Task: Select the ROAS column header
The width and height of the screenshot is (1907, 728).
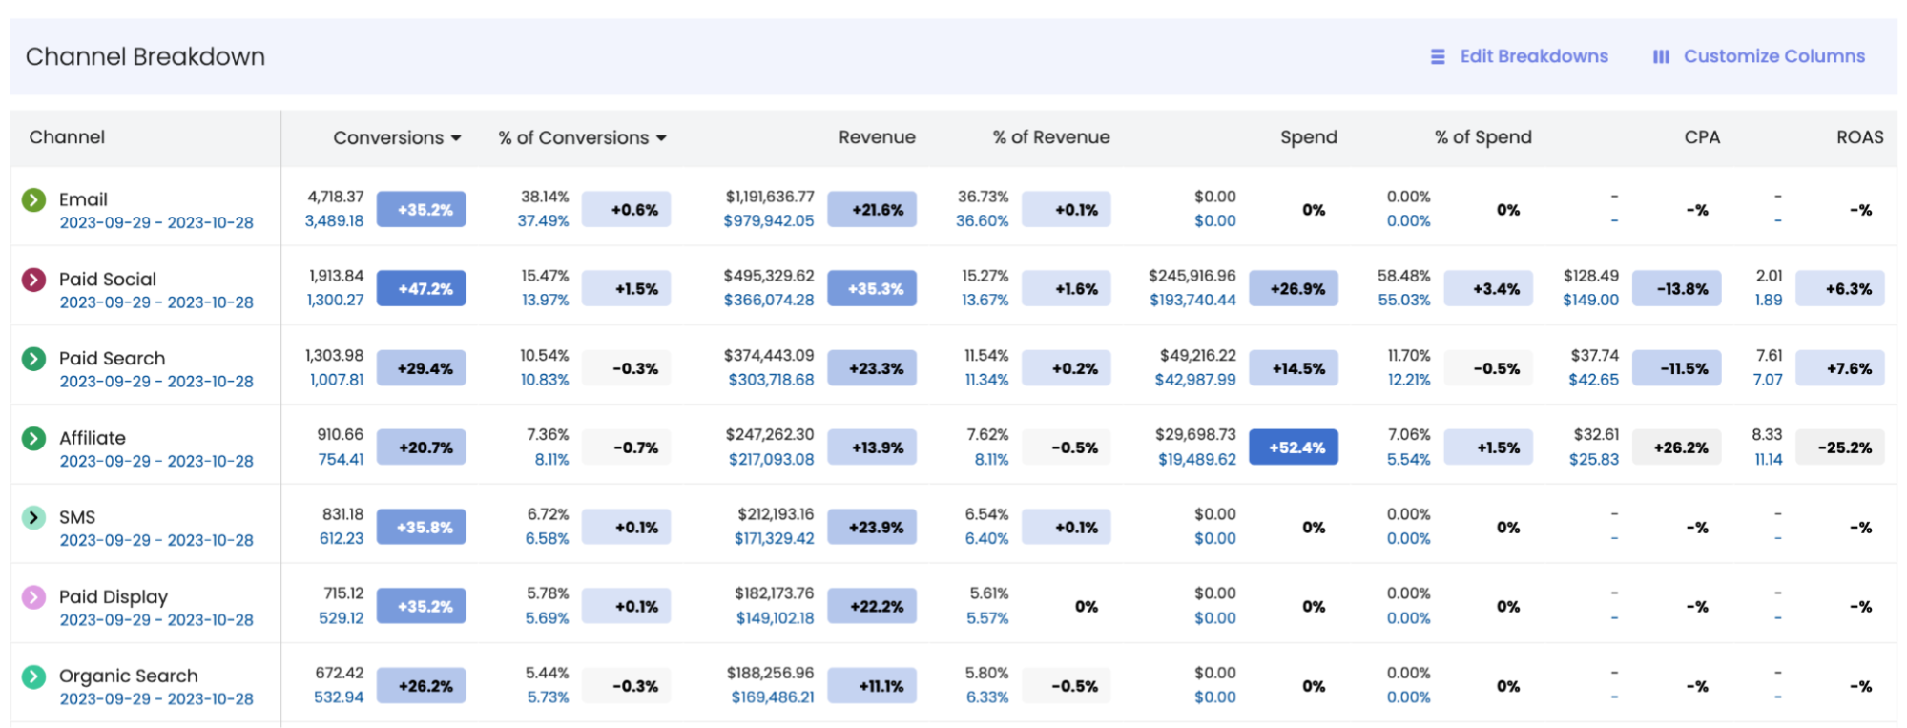Action: pos(1859,137)
